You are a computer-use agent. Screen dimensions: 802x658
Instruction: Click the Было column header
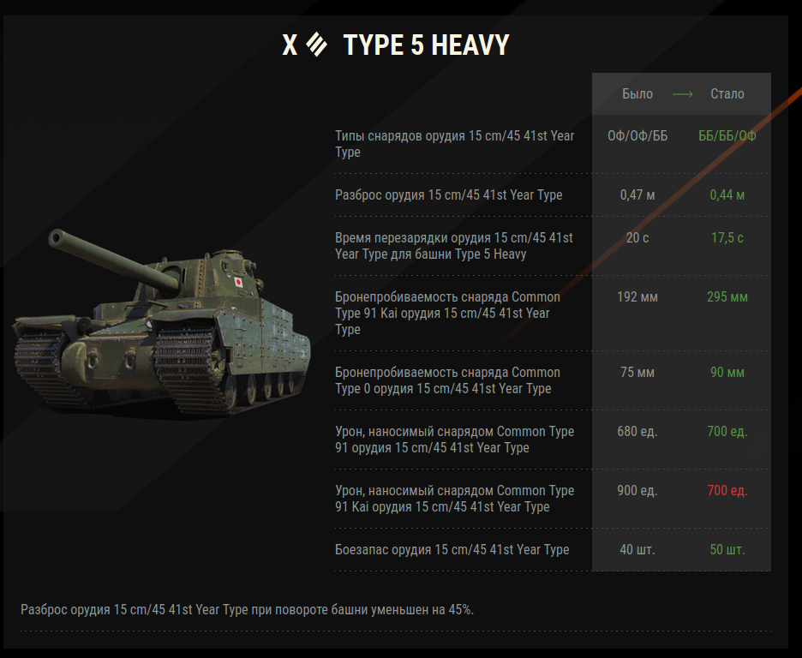tap(637, 94)
